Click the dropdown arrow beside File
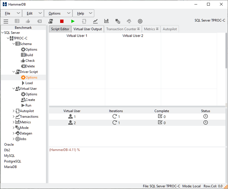 pyautogui.click(x=18, y=13)
